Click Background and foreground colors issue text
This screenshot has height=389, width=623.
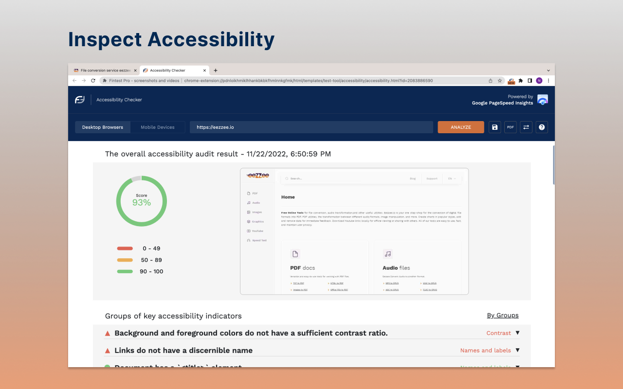251,333
